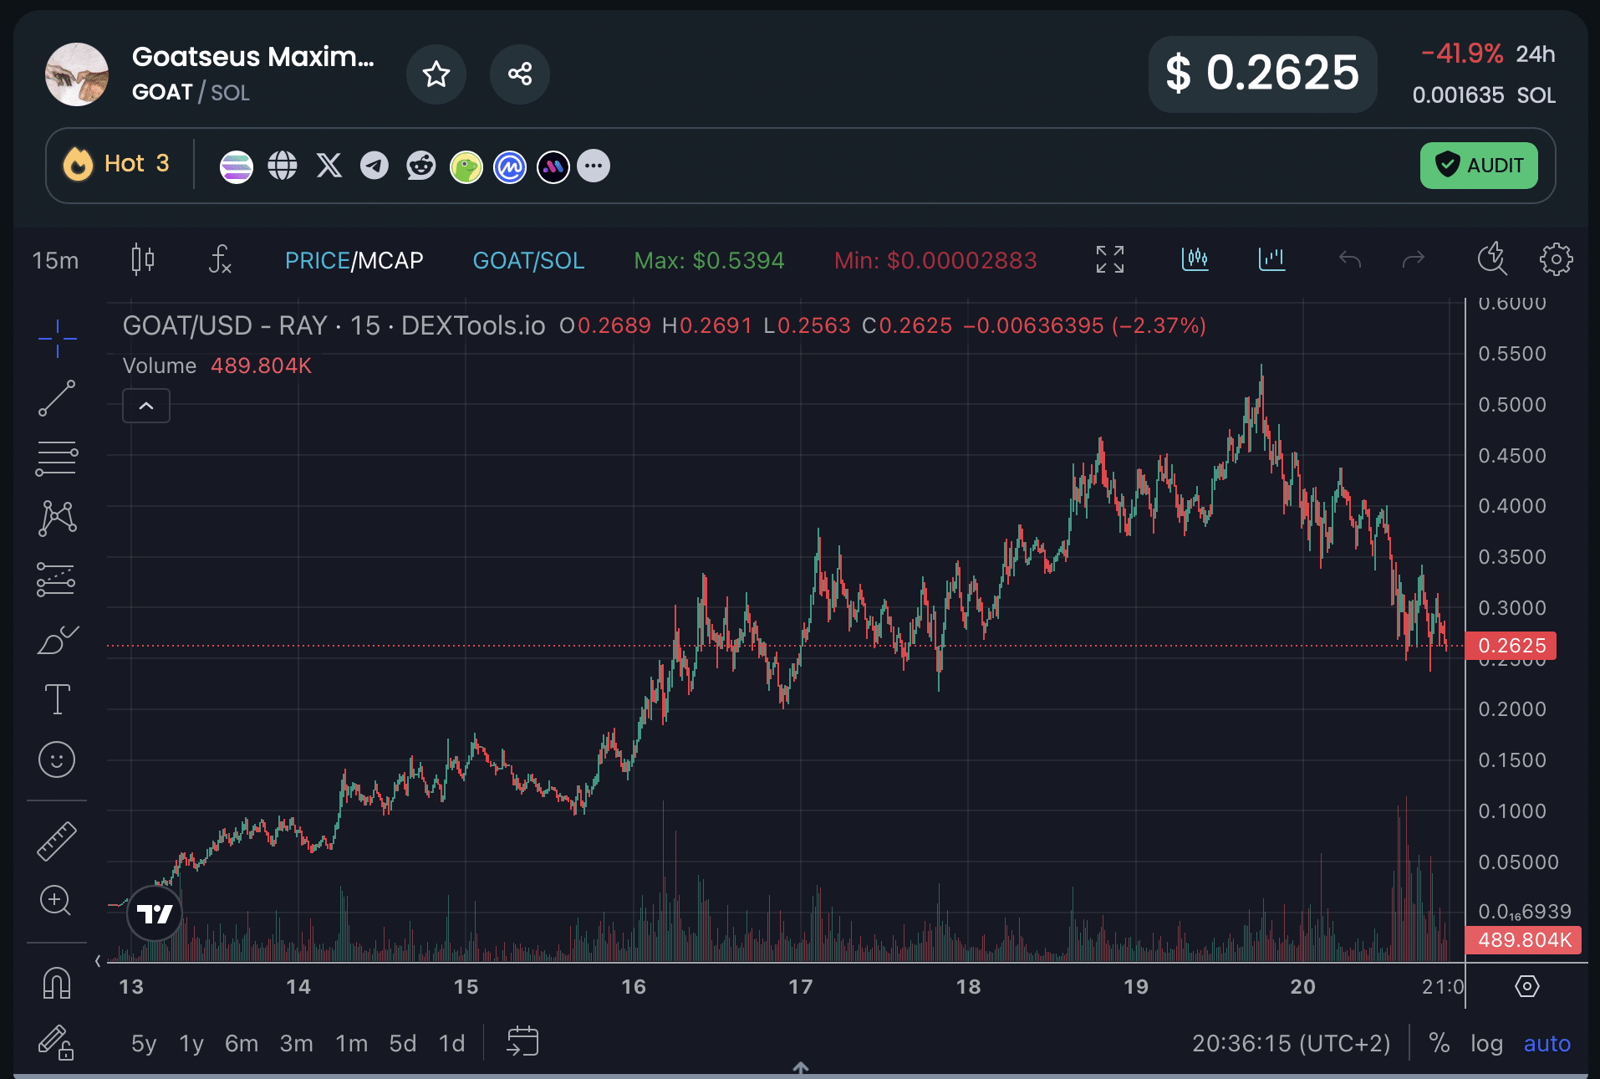Screen dimensions: 1600x1079
Task: Click the TradingView logo
Action: [155, 913]
